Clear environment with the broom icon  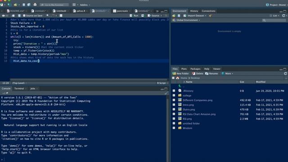(x=210, y=16)
